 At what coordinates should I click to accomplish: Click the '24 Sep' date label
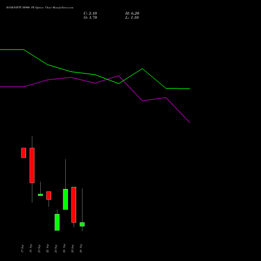(x=64, y=248)
